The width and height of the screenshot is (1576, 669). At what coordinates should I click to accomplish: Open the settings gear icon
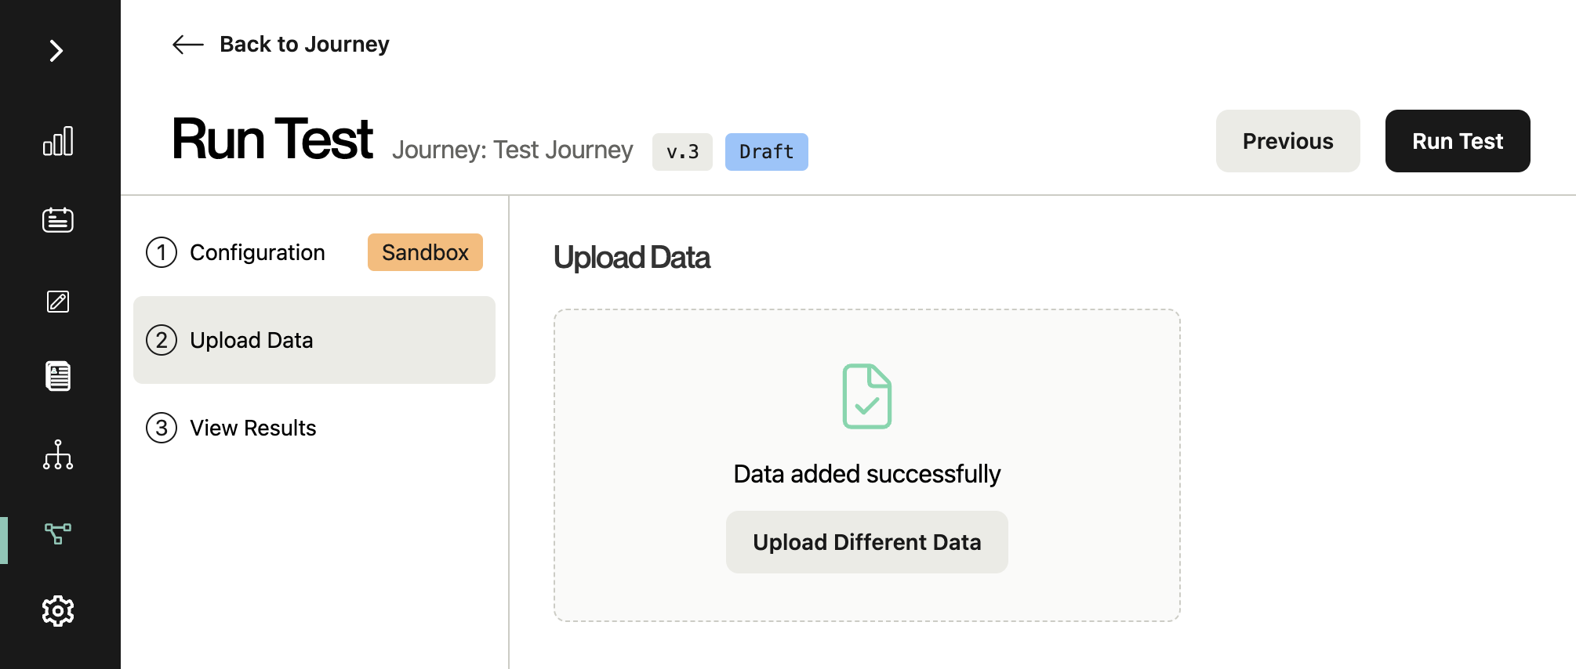point(58,611)
